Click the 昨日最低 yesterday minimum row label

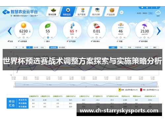click(23, 103)
